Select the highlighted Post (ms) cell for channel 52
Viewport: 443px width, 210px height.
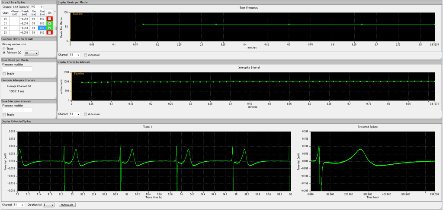coord(42,28)
